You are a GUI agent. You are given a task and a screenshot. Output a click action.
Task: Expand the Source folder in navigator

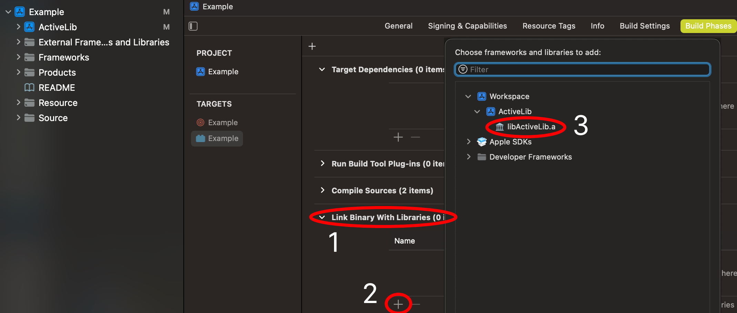pyautogui.click(x=19, y=118)
